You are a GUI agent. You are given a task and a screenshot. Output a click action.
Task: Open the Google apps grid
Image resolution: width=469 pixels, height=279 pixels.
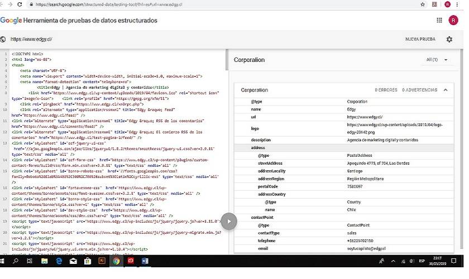pos(439,20)
